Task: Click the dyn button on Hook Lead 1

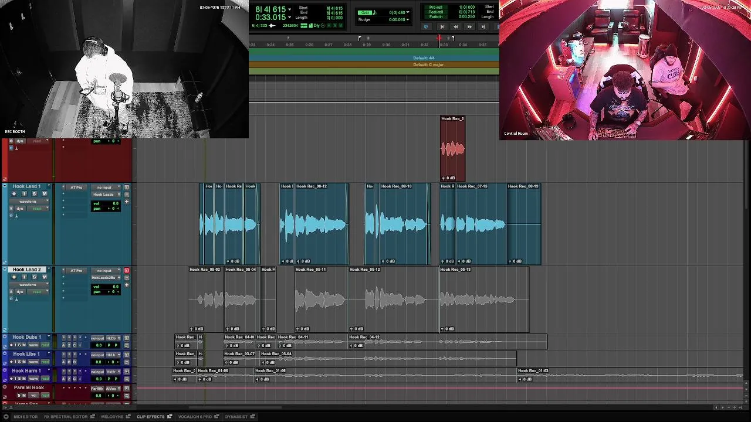Action: (x=20, y=209)
